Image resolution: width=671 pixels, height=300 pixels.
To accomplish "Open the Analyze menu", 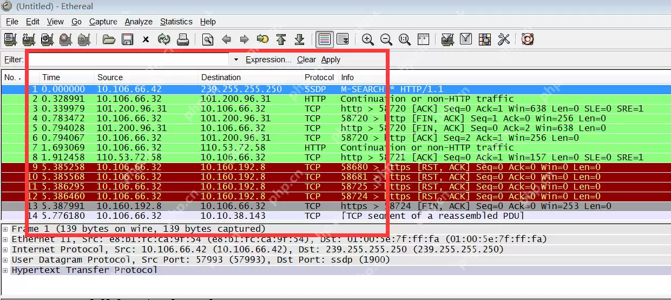I will pos(139,22).
